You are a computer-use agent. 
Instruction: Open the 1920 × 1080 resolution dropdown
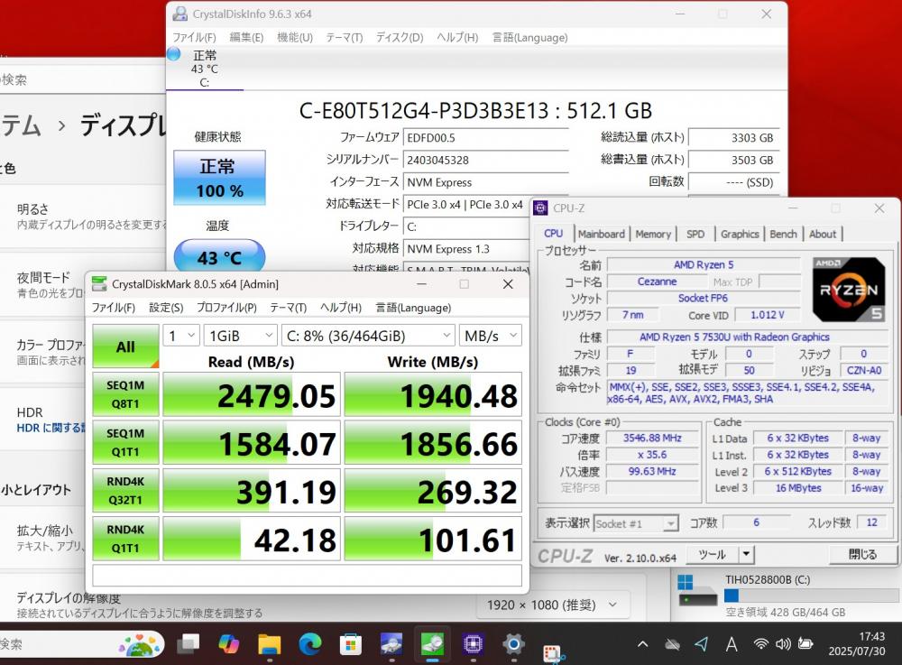(554, 605)
